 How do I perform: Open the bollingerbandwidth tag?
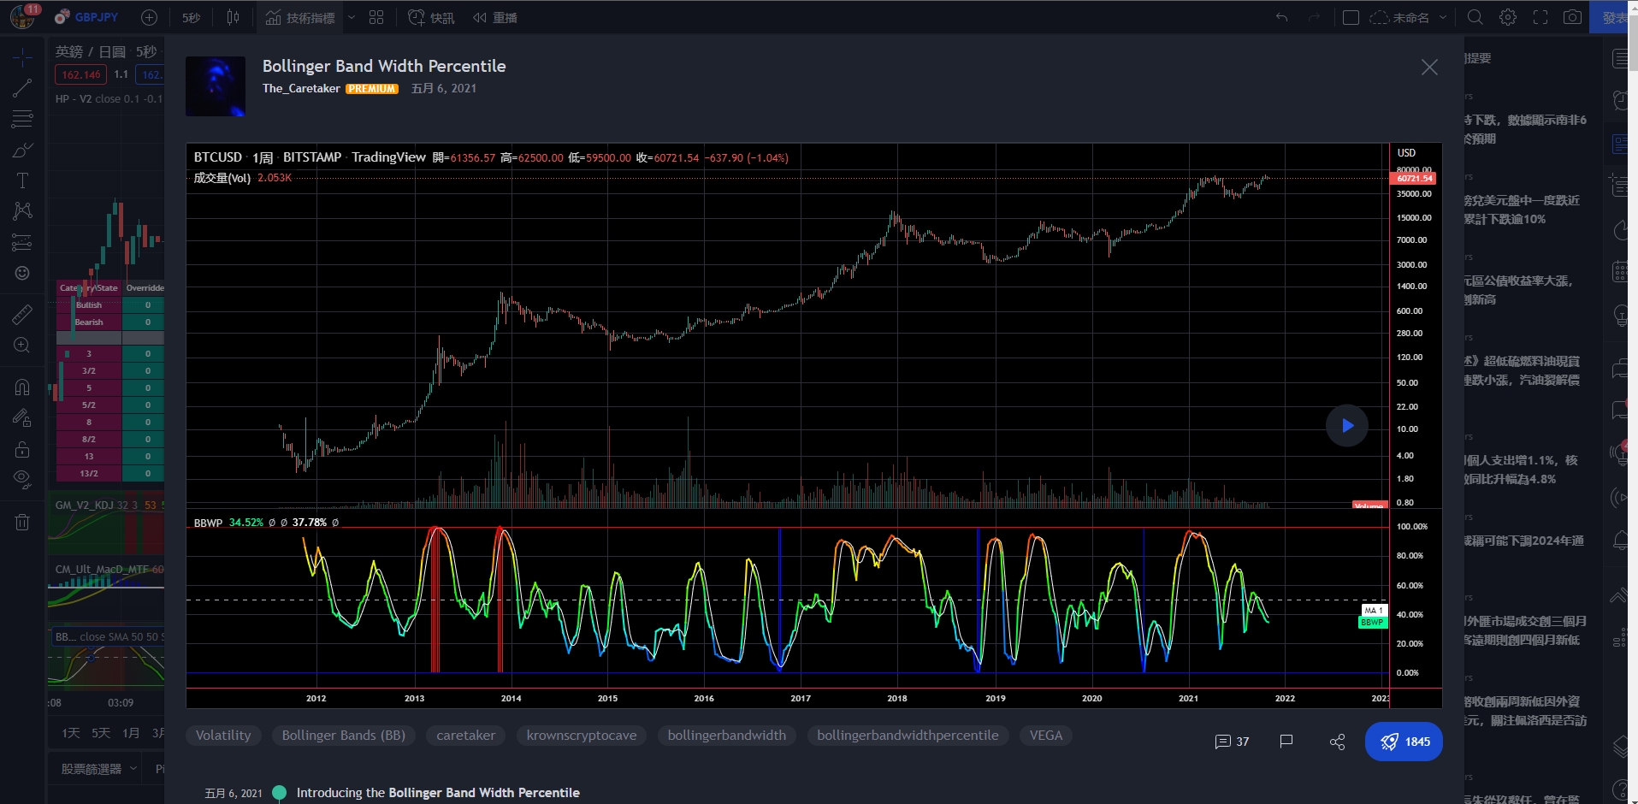(727, 736)
